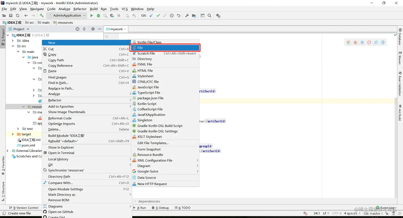Open the Version Control tool window
Screen dimensions: 403x218
click(x=24, y=208)
